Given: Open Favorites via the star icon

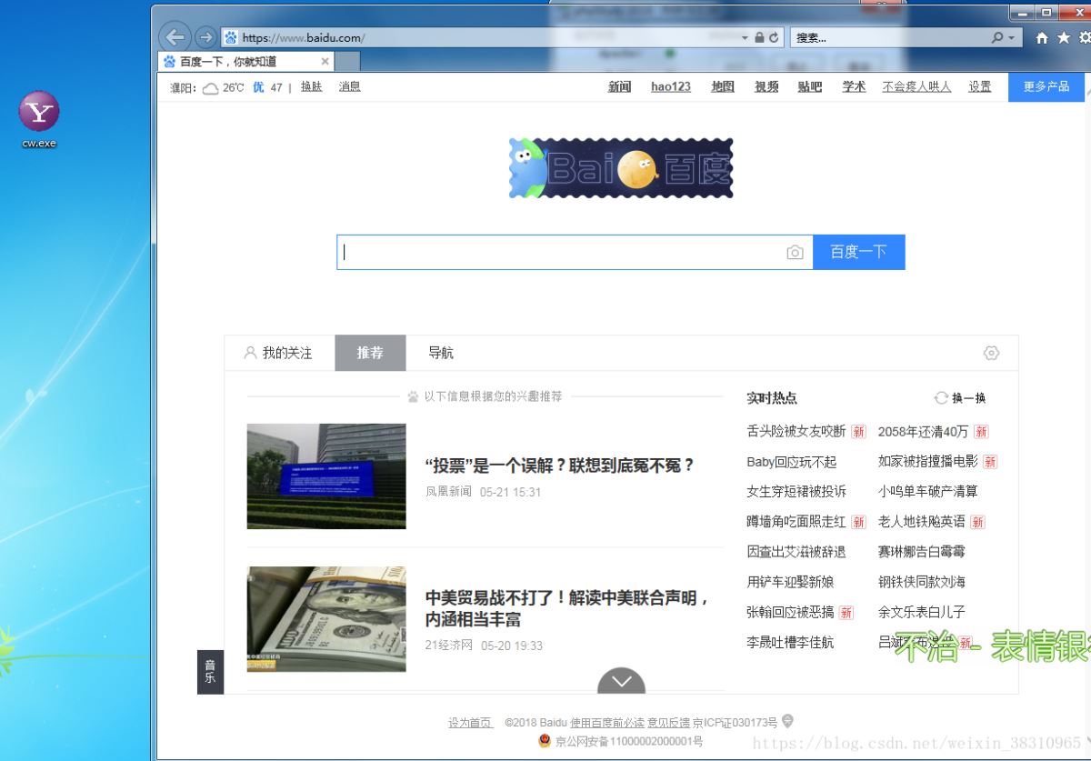Looking at the screenshot, I should pos(1062,37).
